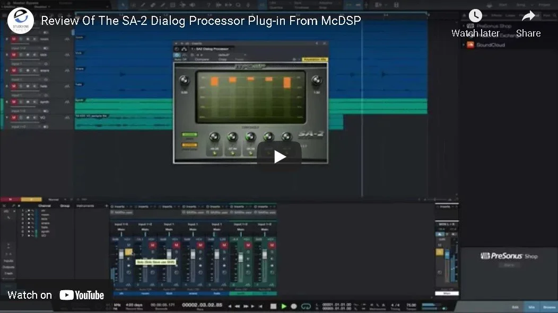558x313 pixels.
Task: Select Inputs in the mixer side panel
Action: [x=8, y=261]
